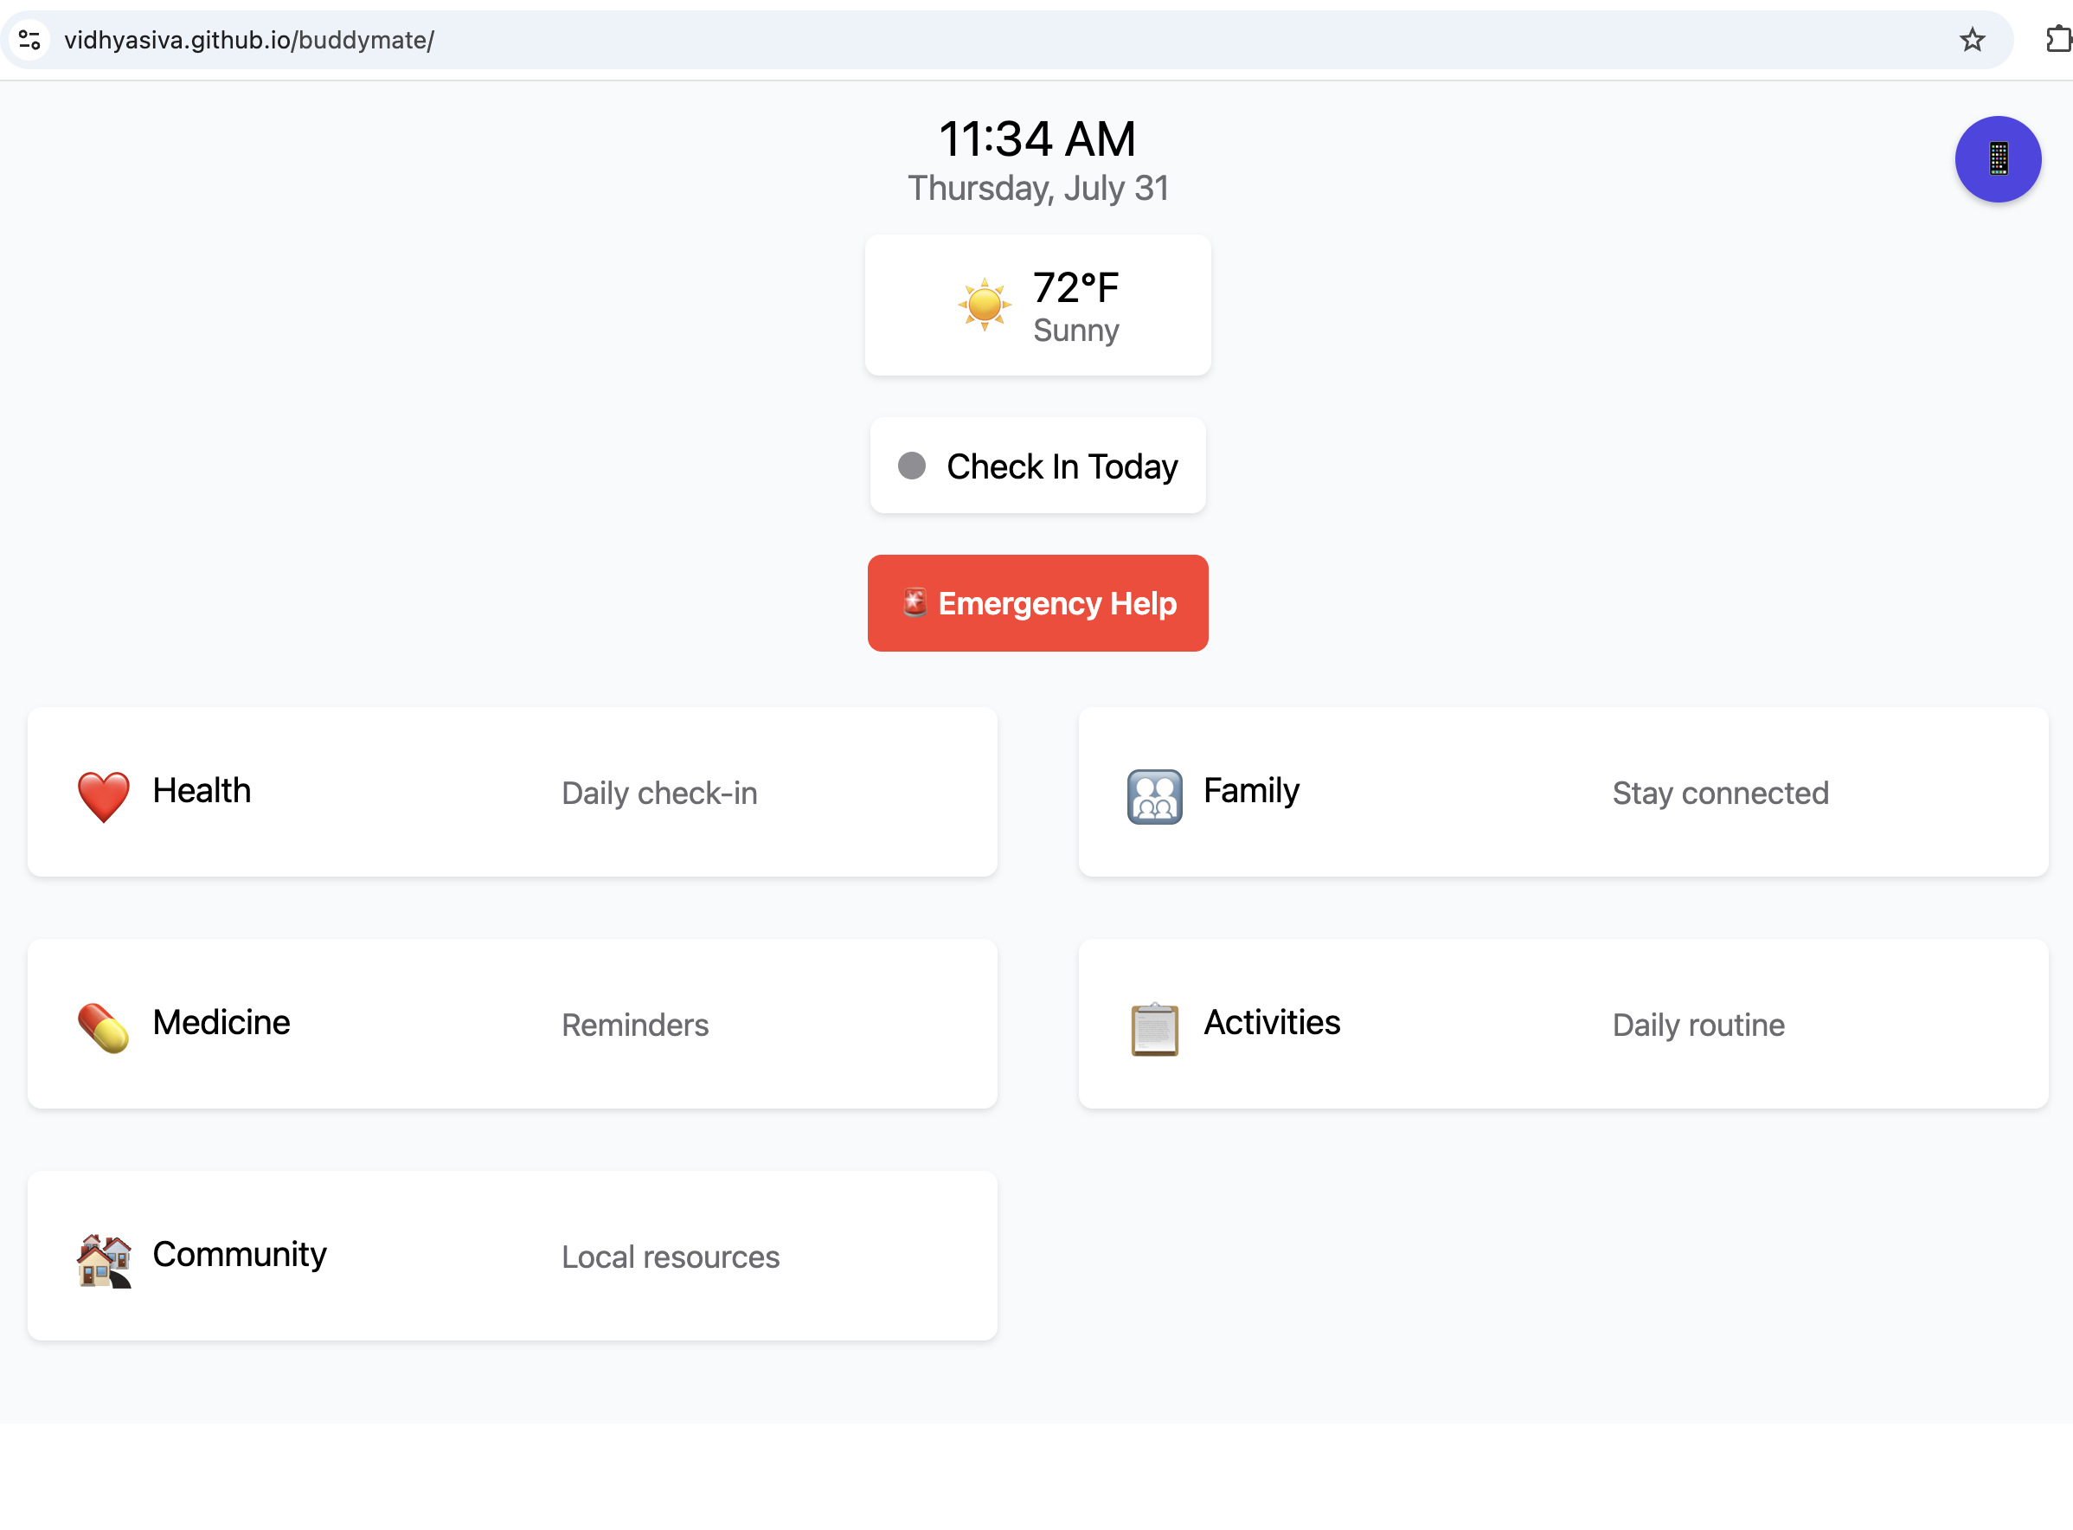Click the Activities clipboard icon
Screen dimensions: 2073x1530
[1153, 1027]
